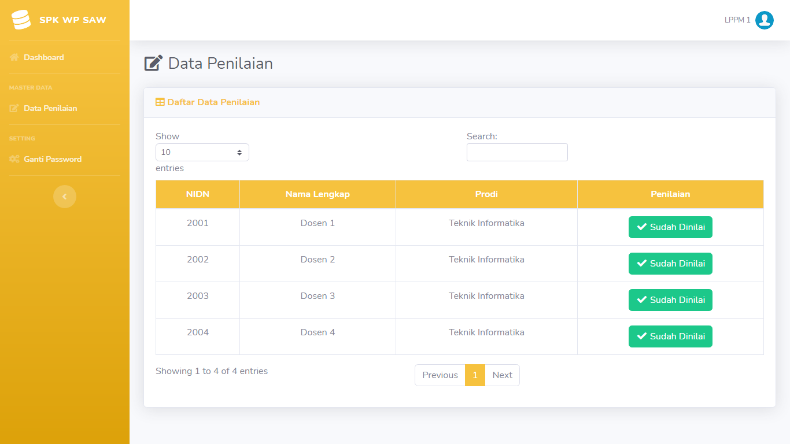The height and width of the screenshot is (444, 790).
Task: Click Sudah Dinilai button for Dosen 2
Action: click(670, 264)
